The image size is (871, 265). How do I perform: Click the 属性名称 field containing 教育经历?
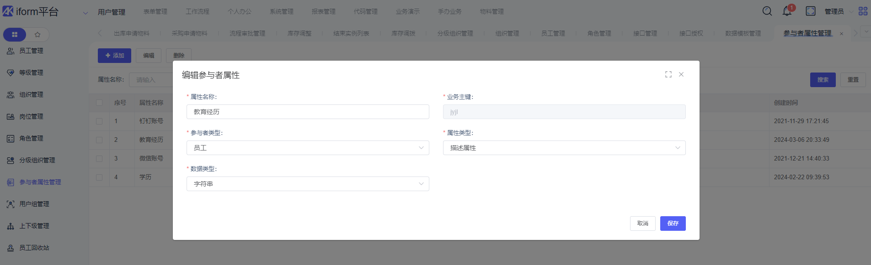pos(307,112)
